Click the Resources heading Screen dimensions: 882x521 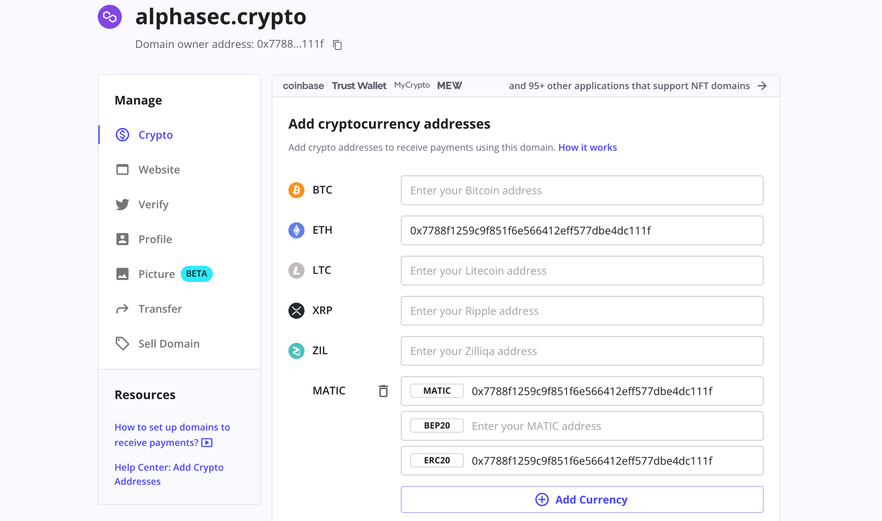tap(145, 395)
